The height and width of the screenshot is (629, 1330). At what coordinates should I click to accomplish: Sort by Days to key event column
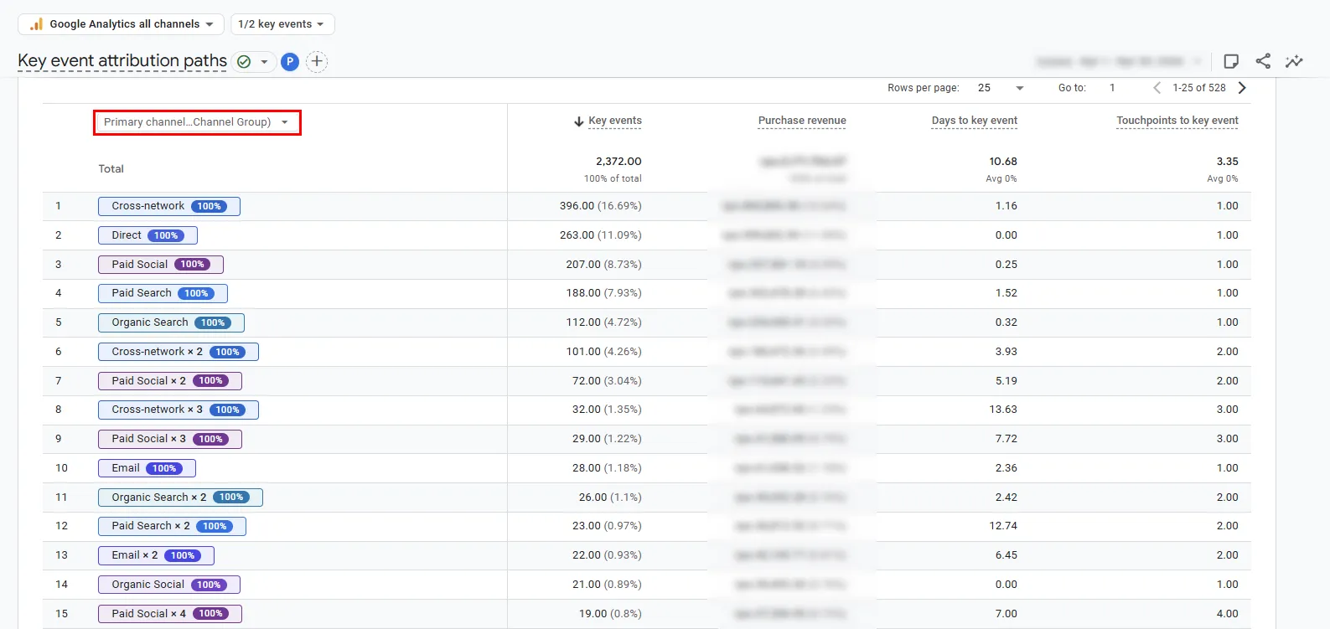coord(975,121)
